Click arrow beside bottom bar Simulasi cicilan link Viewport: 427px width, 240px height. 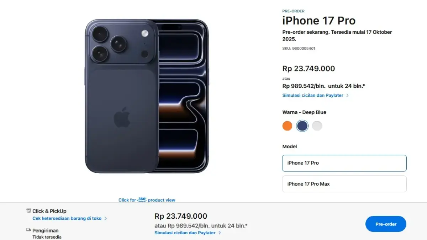tap(220, 233)
